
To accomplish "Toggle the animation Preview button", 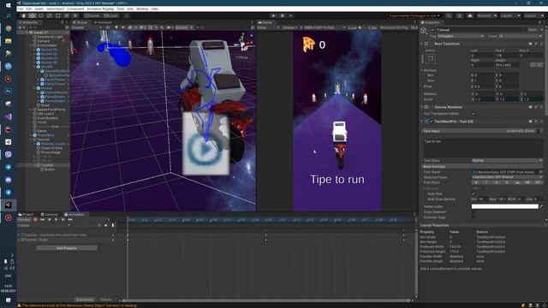I will [x=24, y=220].
